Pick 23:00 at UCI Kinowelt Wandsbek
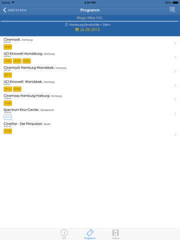 [x=17, y=89]
